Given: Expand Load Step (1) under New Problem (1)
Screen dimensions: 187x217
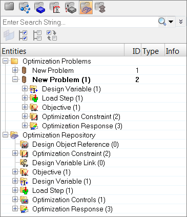Looking at the screenshot, I should pos(25,98).
